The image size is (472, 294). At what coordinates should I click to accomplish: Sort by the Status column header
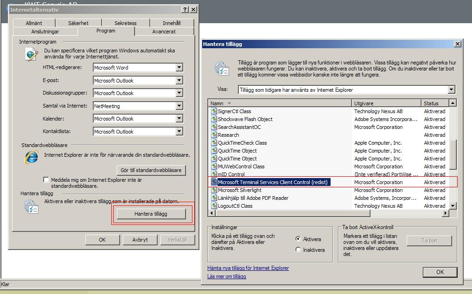pos(435,103)
